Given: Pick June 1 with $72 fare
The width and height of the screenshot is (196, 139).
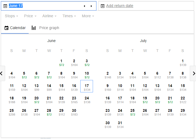Looking at the screenshot, I should tap(61, 63).
